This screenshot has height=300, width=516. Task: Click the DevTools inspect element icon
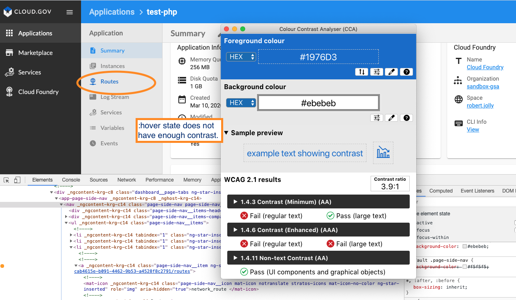pyautogui.click(x=7, y=180)
